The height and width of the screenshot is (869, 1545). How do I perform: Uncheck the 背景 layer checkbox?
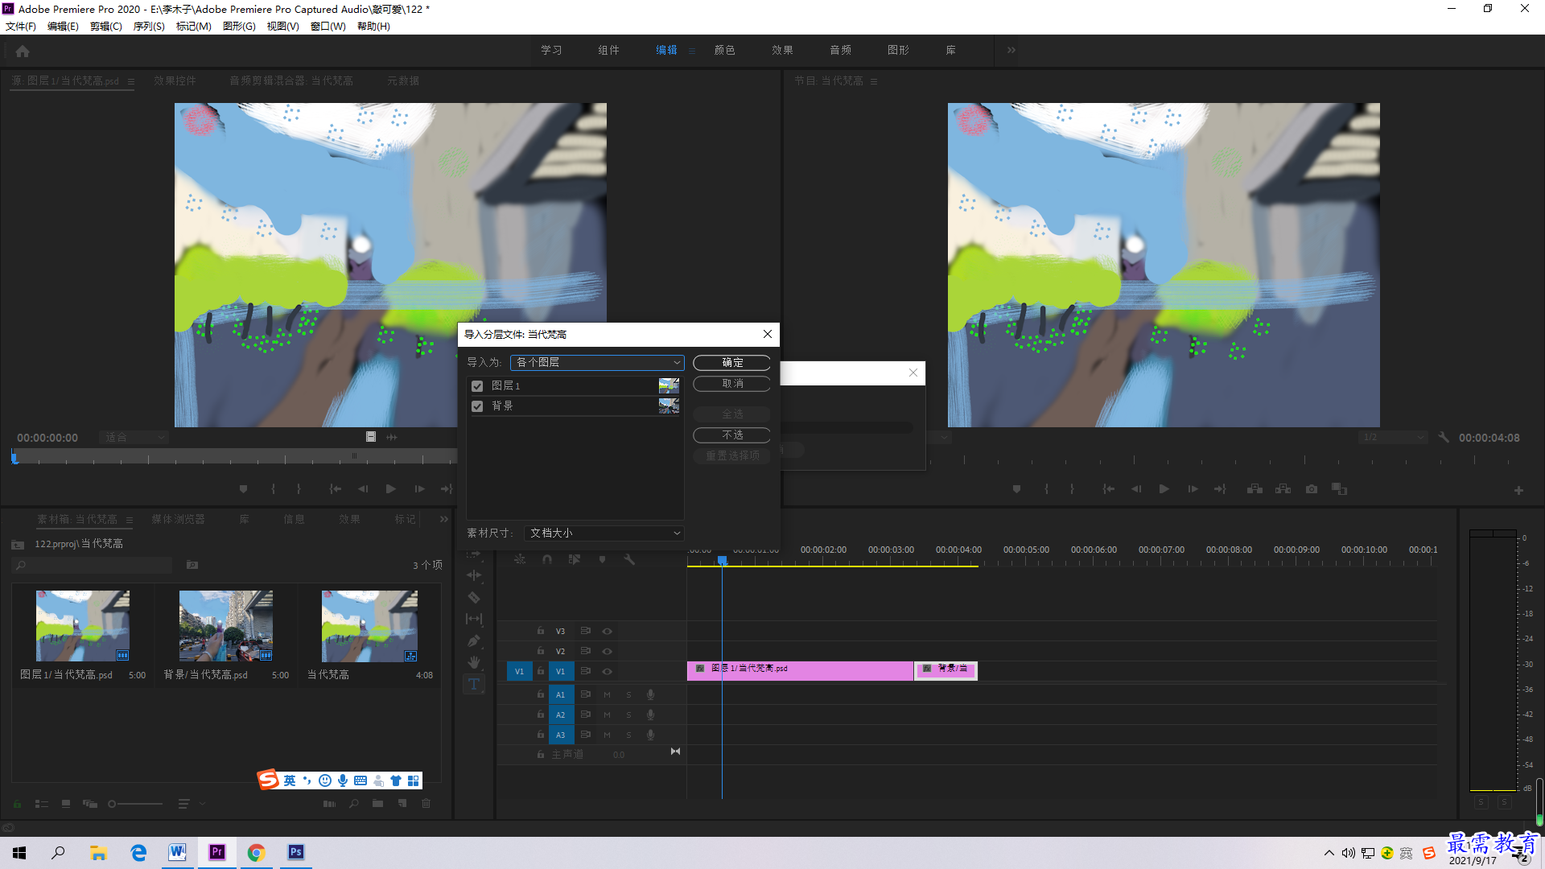click(477, 406)
